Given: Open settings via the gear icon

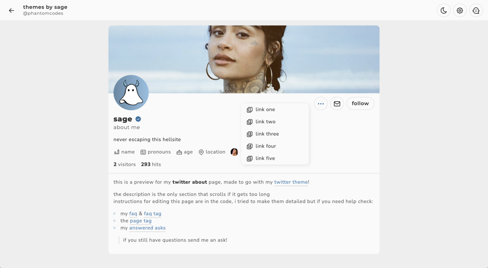Looking at the screenshot, I should (460, 11).
